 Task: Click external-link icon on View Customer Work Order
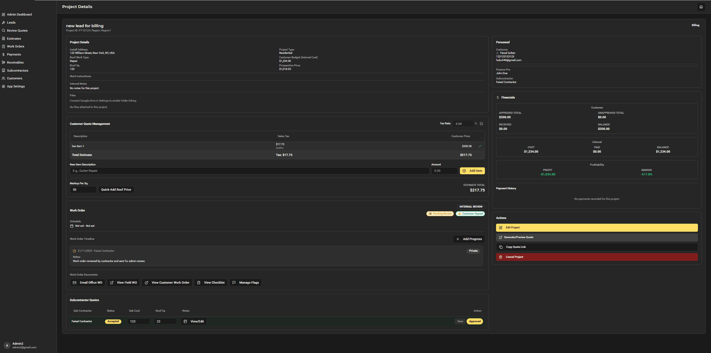point(146,283)
